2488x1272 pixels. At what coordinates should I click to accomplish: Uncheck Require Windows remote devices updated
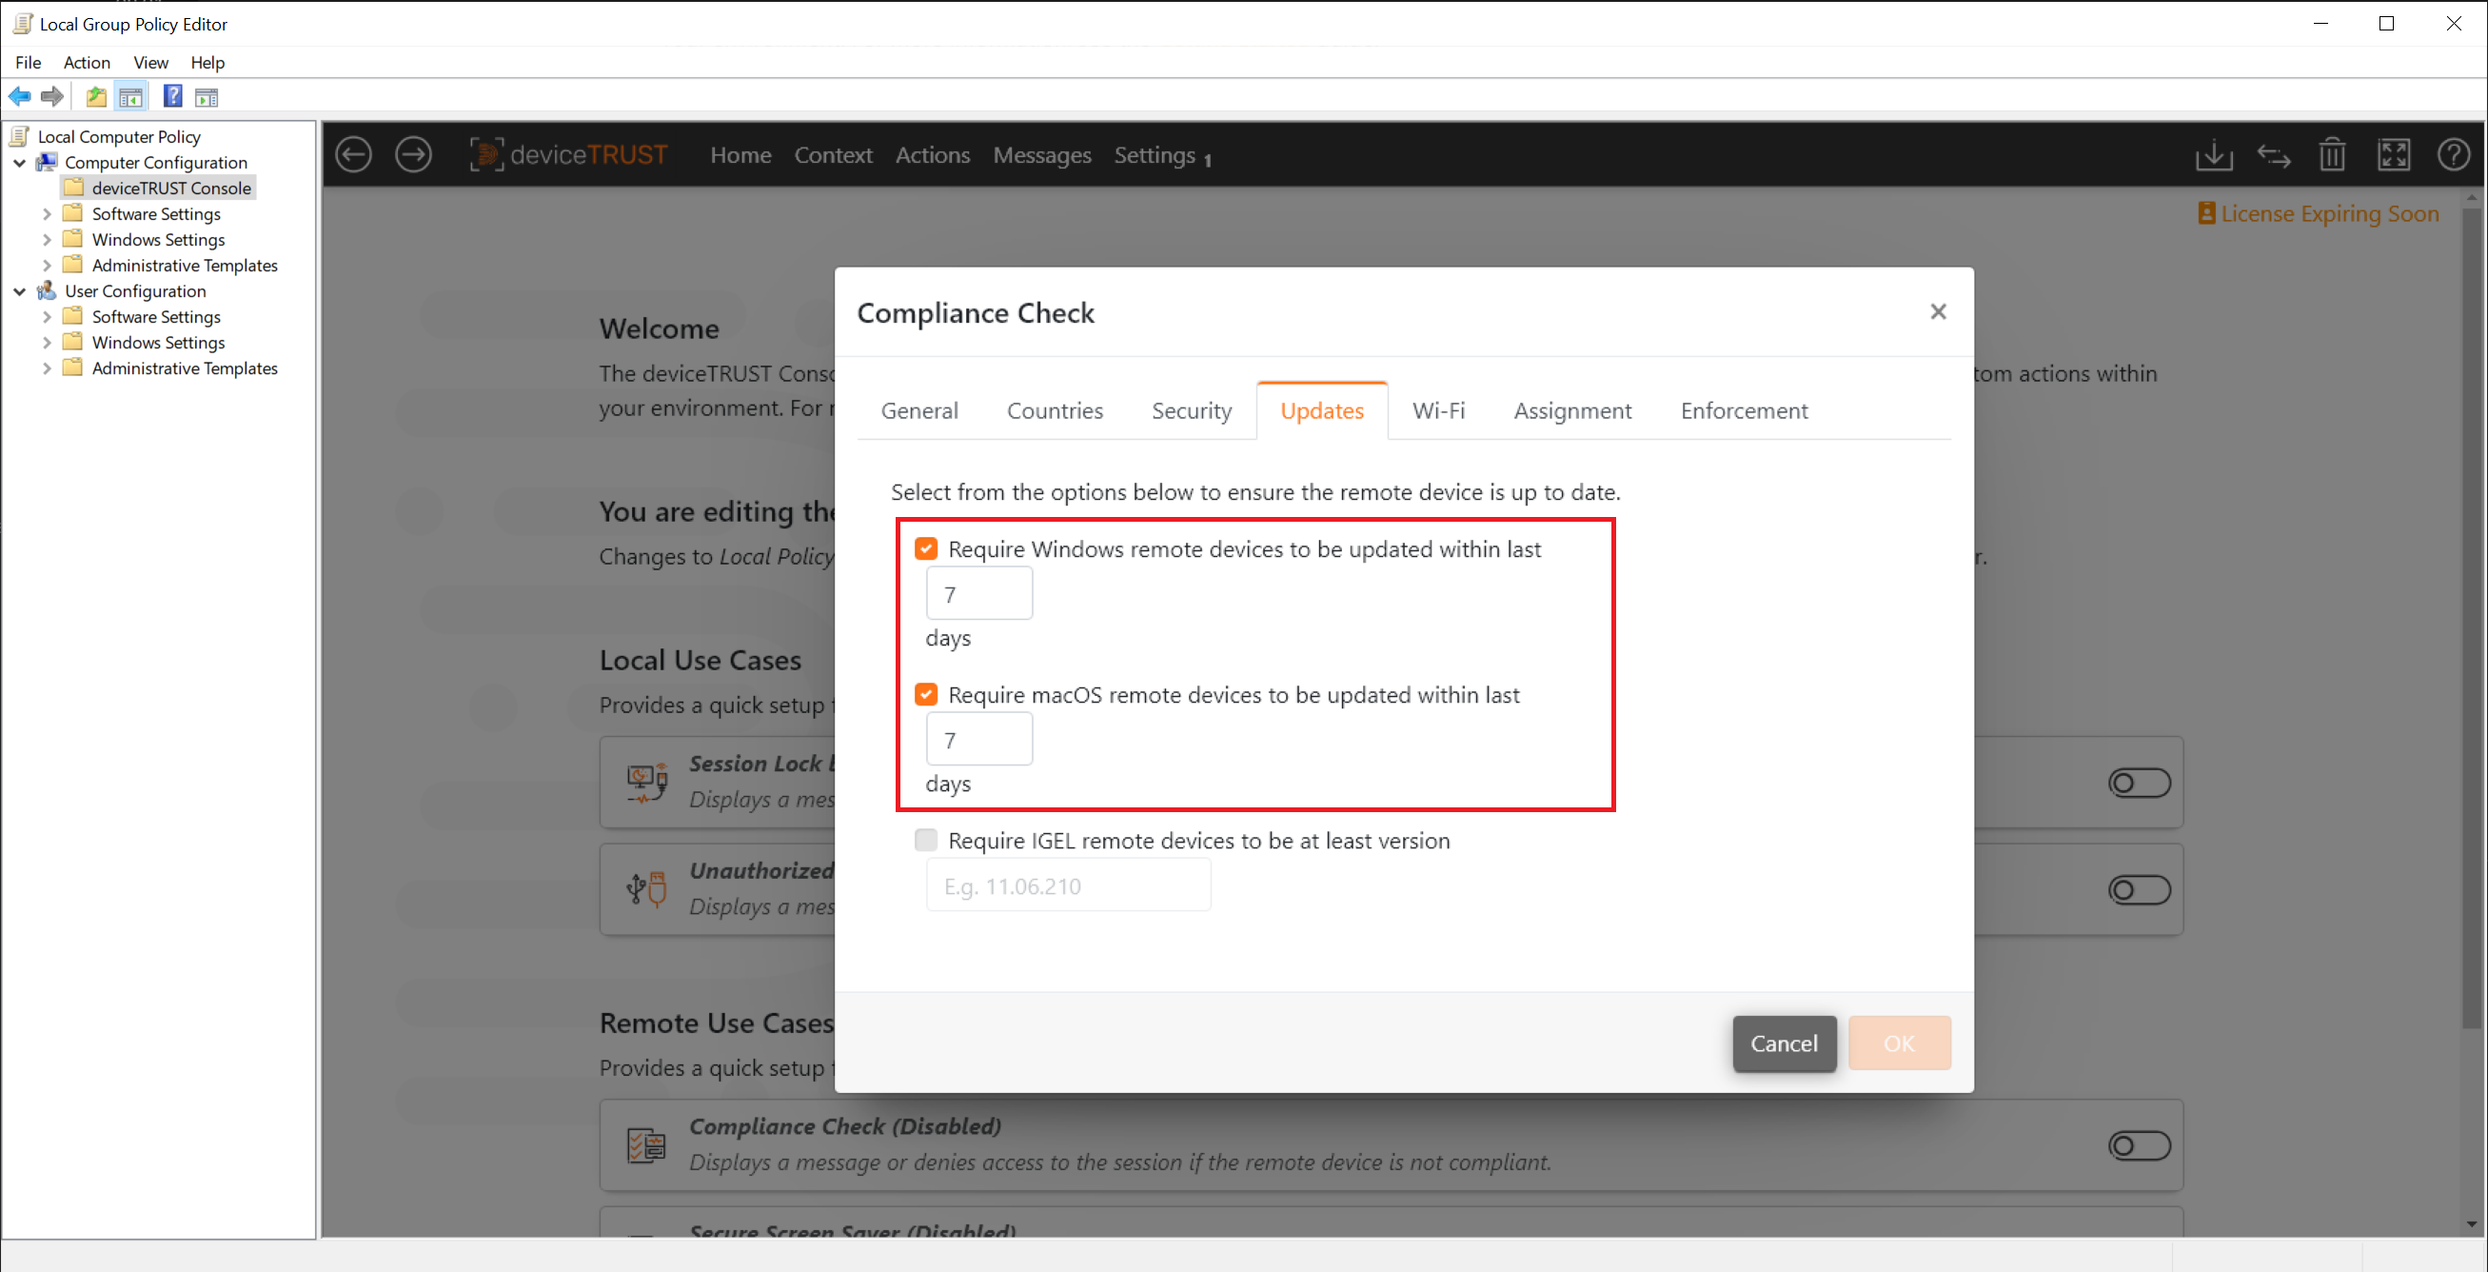point(925,547)
